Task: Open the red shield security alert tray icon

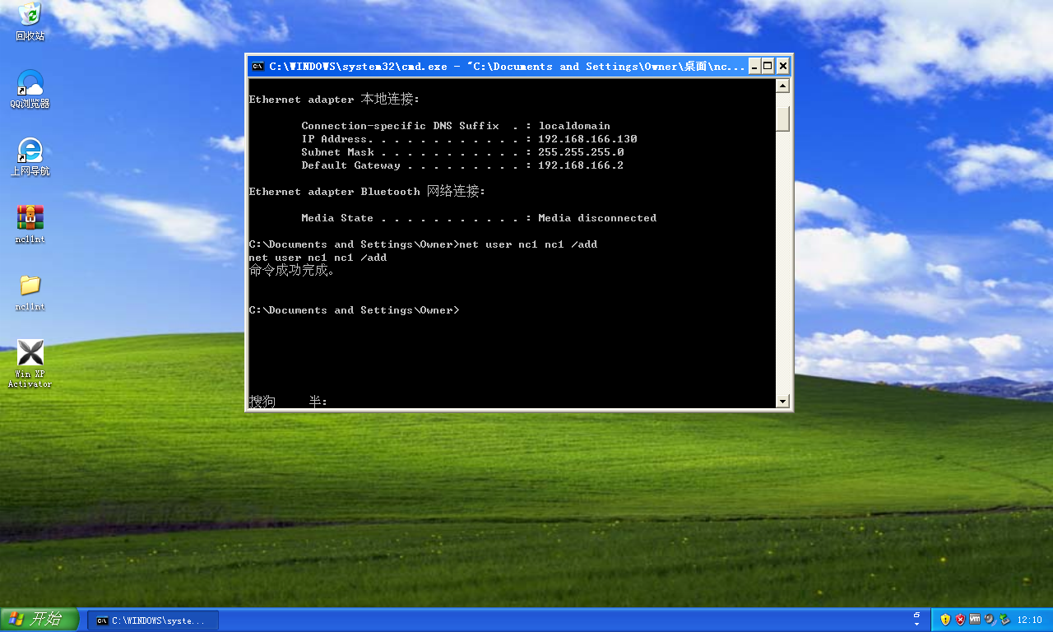Action: coord(960,620)
